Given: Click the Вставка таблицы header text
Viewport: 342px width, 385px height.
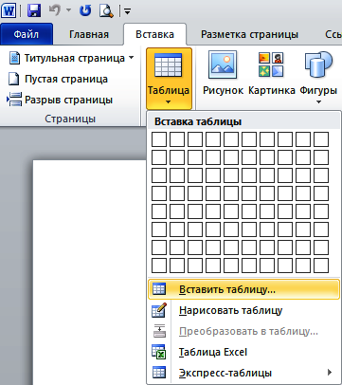Looking at the screenshot, I should (198, 121).
